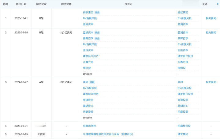Open 招商局创投 in the column beside 来源
This screenshot has width=220, height=139.
tap(184, 126)
